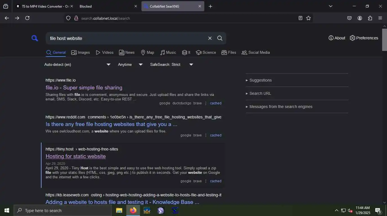
Task: Switch to the Social Media category
Action: pyautogui.click(x=256, y=53)
